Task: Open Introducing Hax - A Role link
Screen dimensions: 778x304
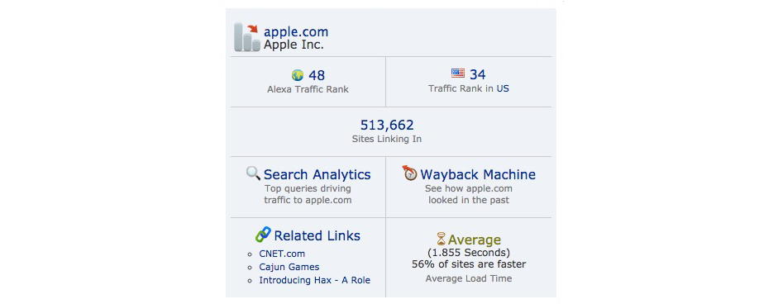Action: 314,280
